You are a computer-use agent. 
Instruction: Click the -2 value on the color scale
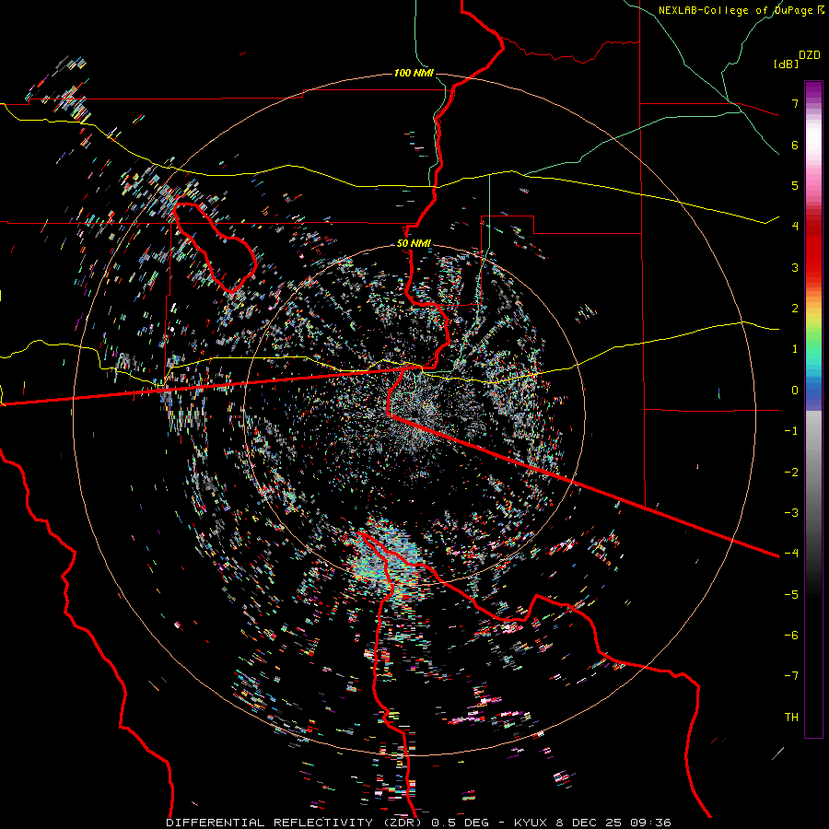(791, 472)
